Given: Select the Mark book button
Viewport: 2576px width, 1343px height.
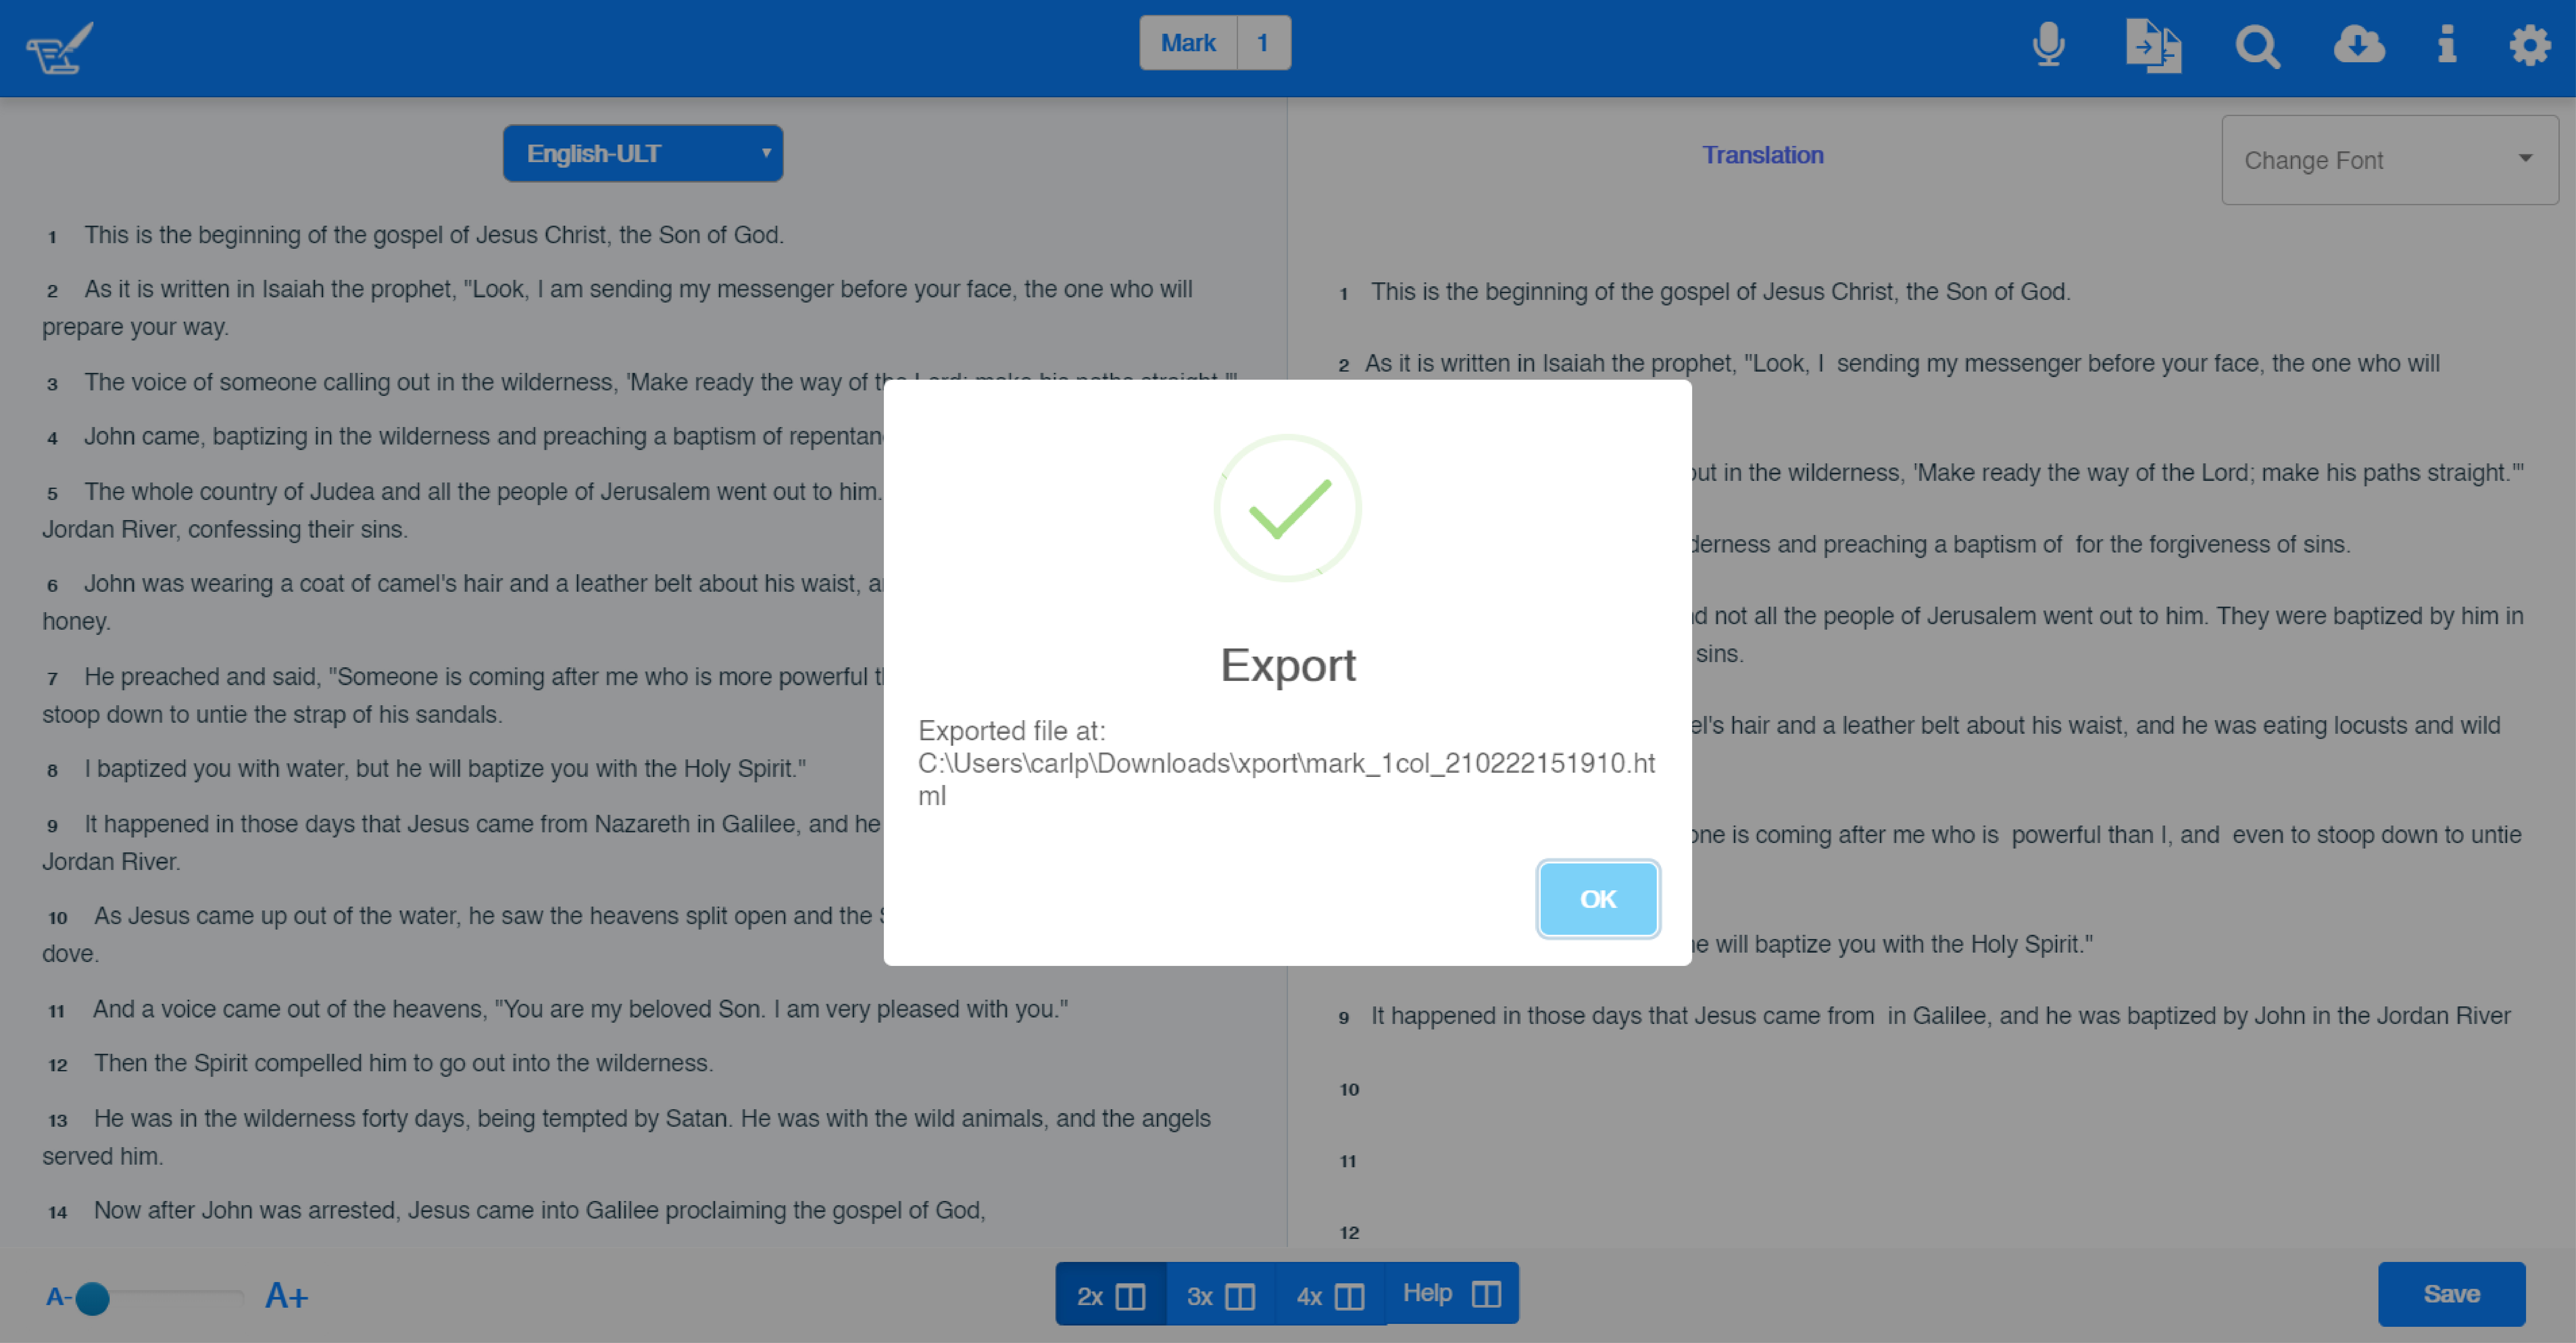Looking at the screenshot, I should pos(1188,43).
